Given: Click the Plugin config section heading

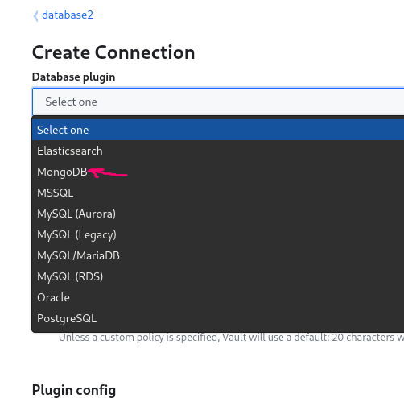Looking at the screenshot, I should pos(74,390).
